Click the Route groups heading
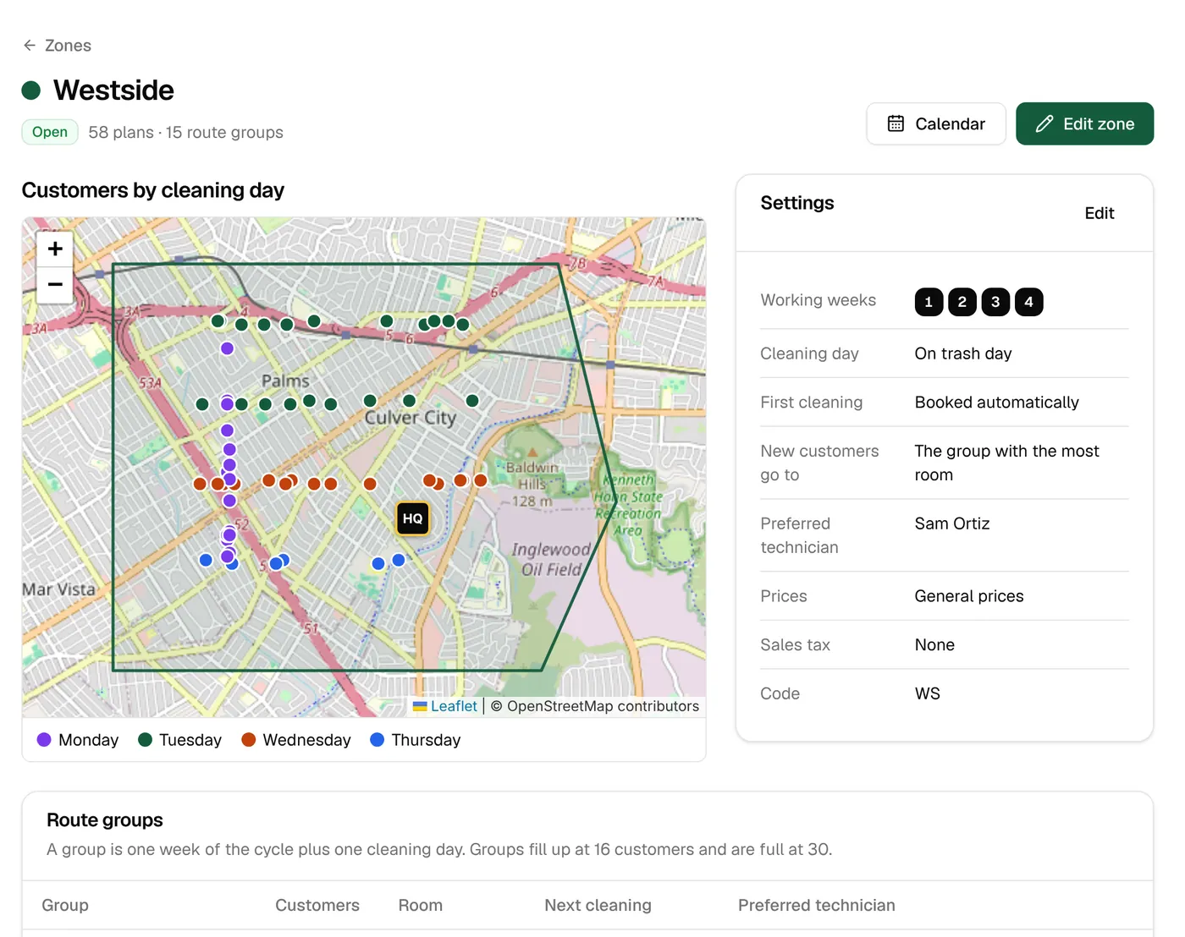The image size is (1185, 937). click(x=105, y=820)
